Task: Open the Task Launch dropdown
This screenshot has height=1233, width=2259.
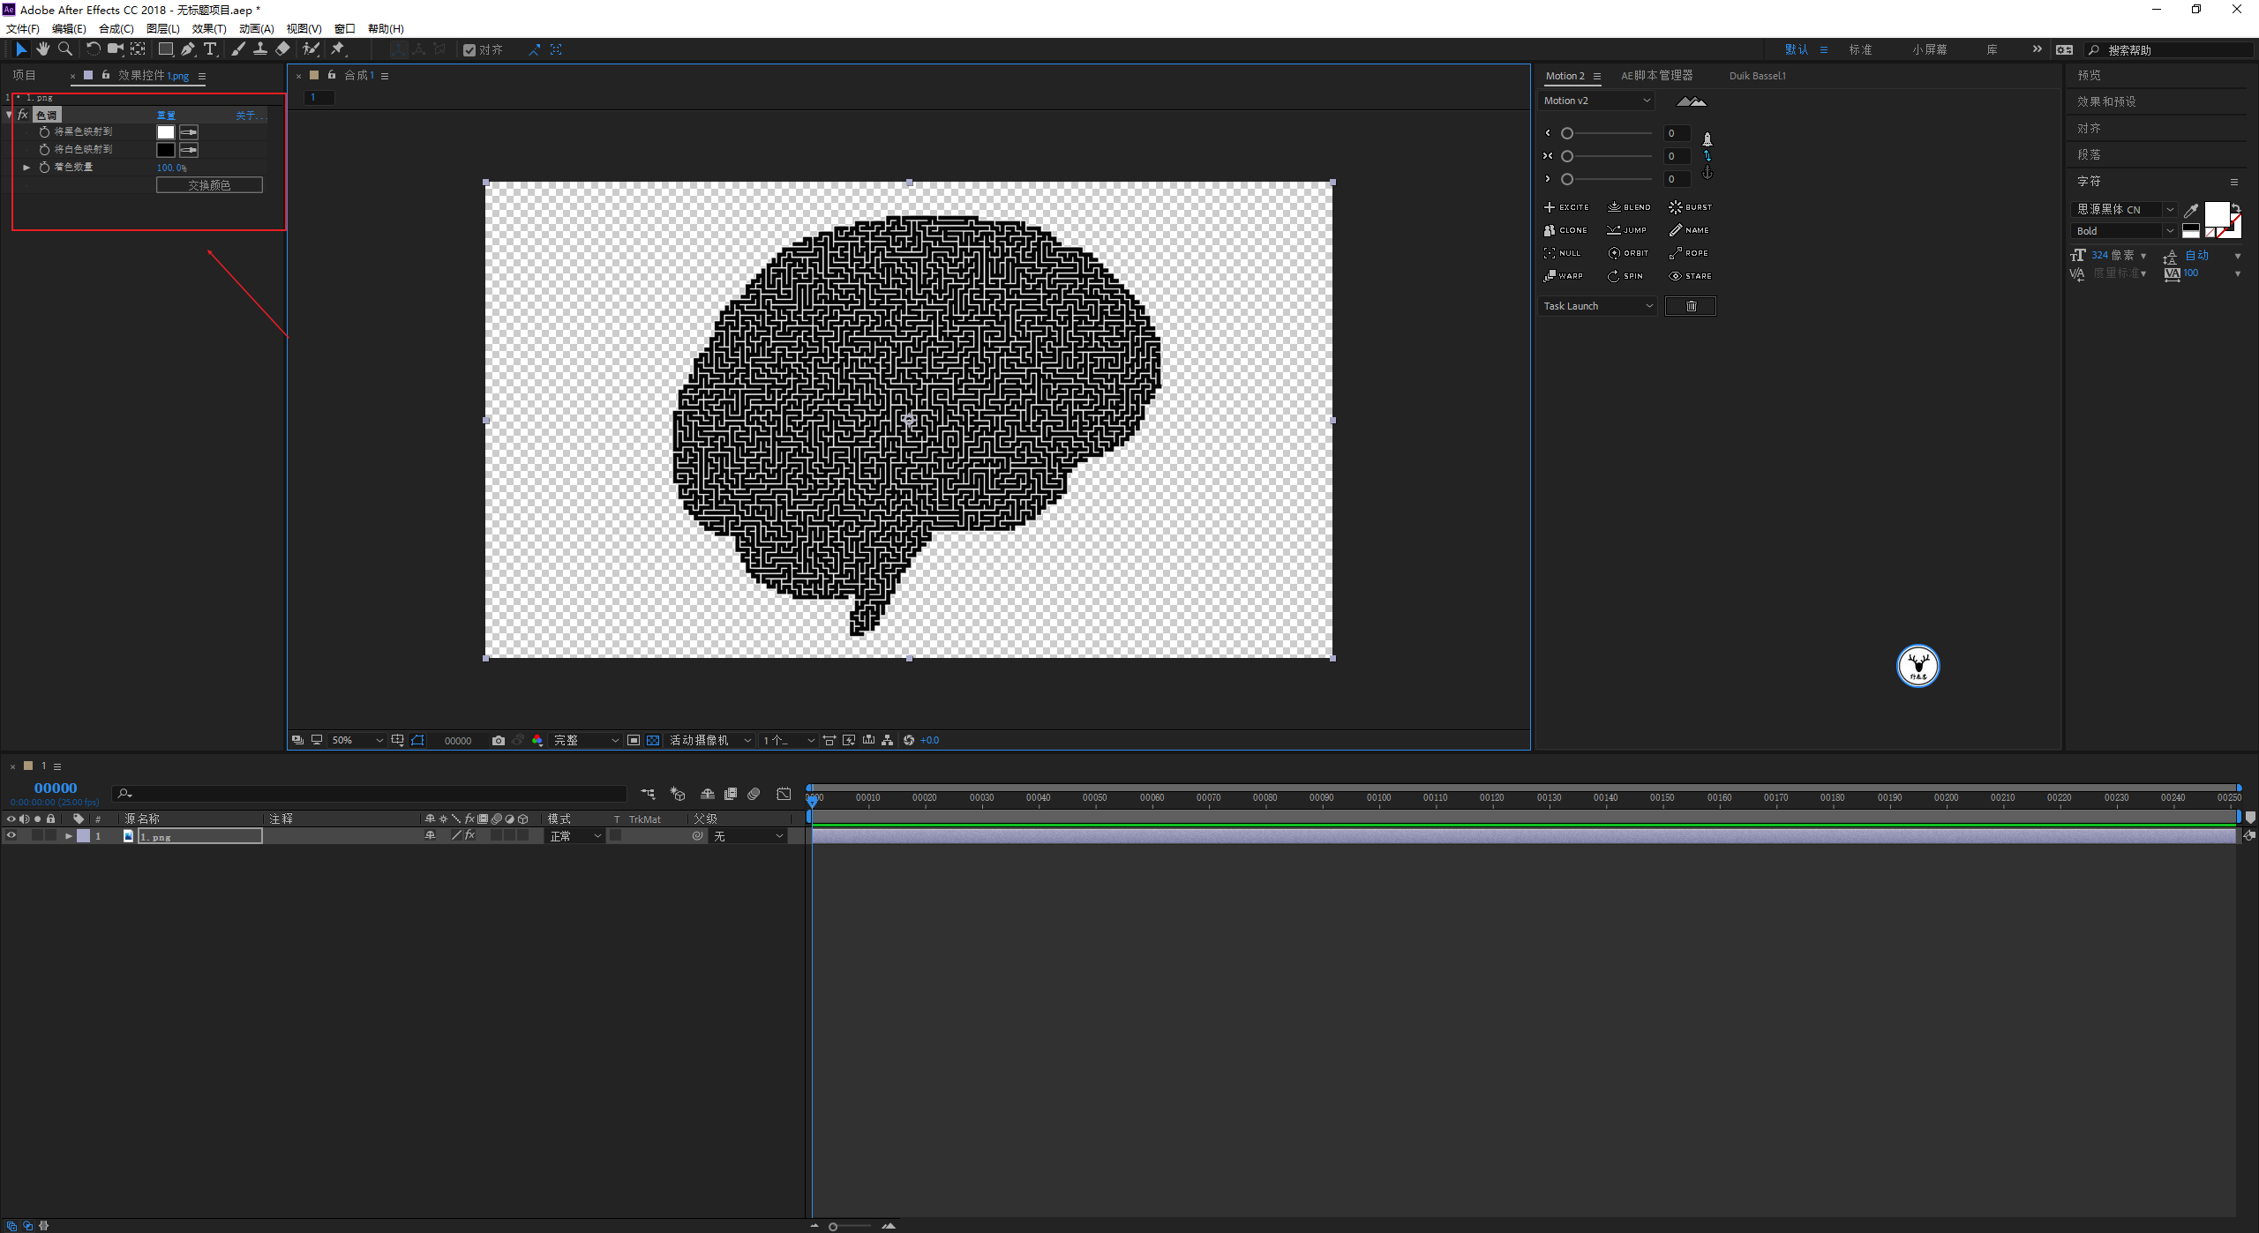Action: click(x=1597, y=306)
